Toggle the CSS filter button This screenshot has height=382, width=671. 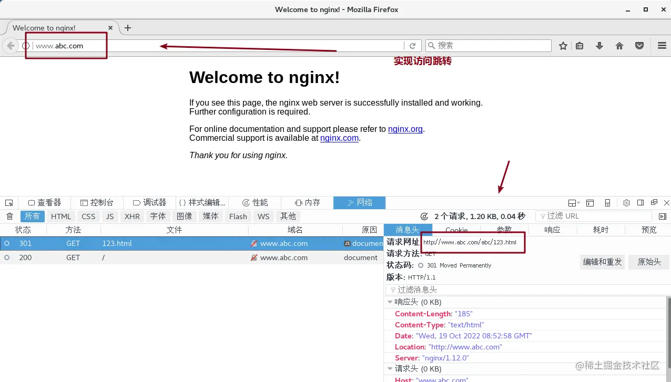click(x=88, y=216)
